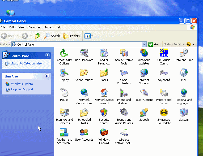Open the Favorites menu

click(x=35, y=27)
